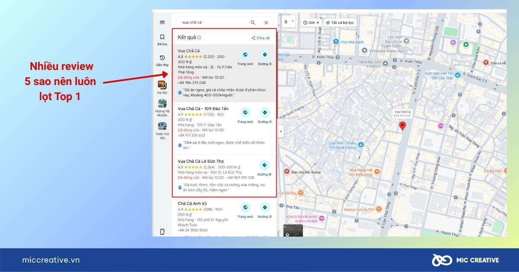
Task: Click the mobile device icon in the sidebar
Action: (x=162, y=232)
